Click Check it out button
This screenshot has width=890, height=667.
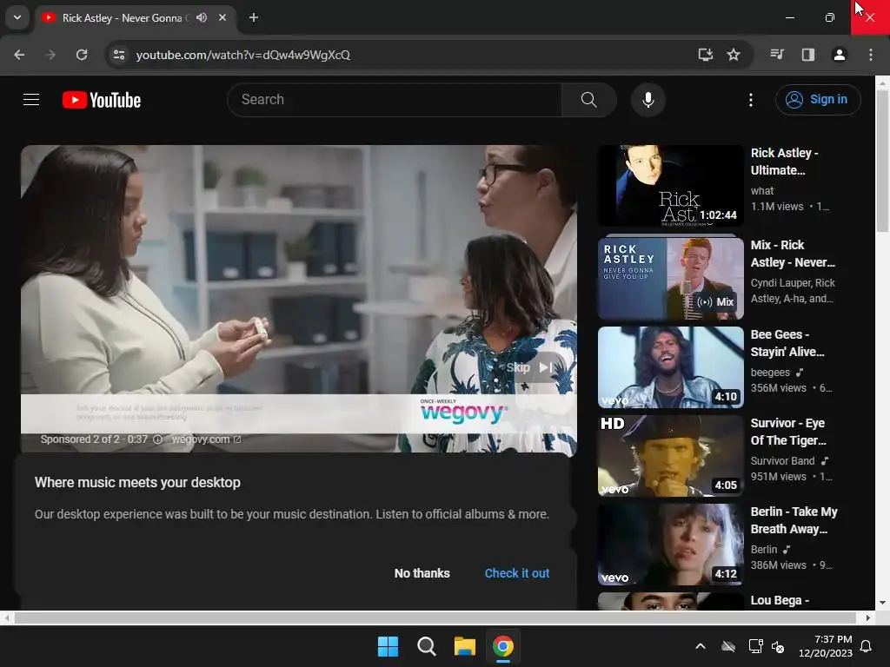pos(516,573)
